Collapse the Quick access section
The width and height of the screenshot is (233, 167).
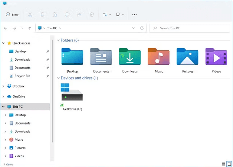[x=3, y=43]
